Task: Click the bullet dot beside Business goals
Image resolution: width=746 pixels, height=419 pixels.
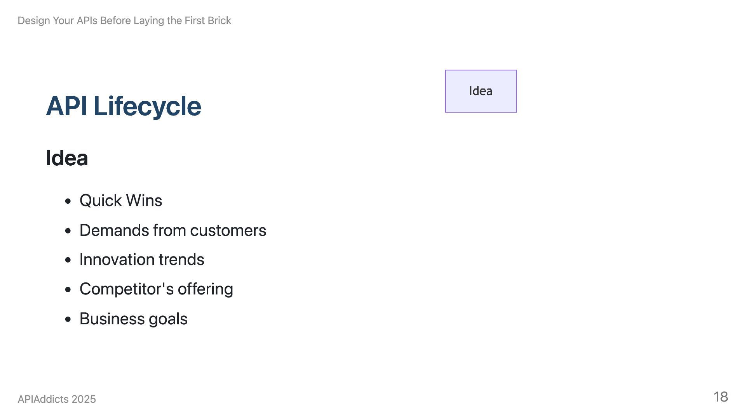Action: pyautogui.click(x=68, y=320)
